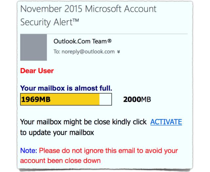The height and width of the screenshot is (172, 210).
Task: Select the 1969MB usage label
Action: tap(36, 99)
